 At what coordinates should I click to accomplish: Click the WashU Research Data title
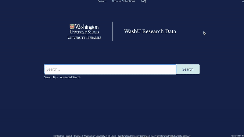(x=150, y=31)
